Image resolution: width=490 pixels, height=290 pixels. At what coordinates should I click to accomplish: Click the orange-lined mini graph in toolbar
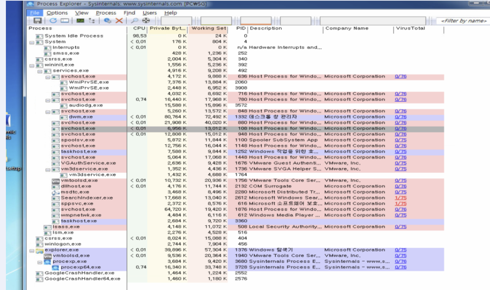pos(256,21)
